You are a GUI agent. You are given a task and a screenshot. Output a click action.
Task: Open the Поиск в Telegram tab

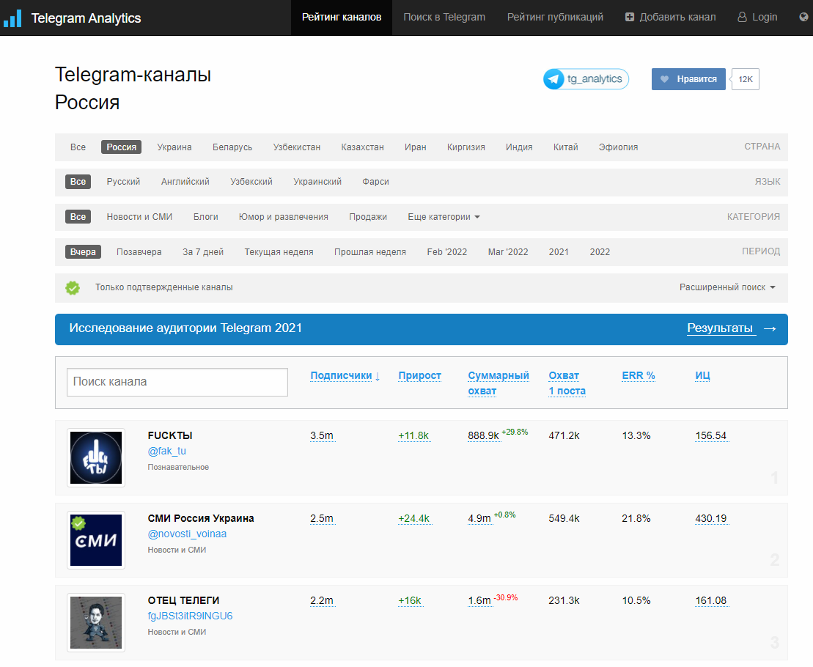coord(444,18)
